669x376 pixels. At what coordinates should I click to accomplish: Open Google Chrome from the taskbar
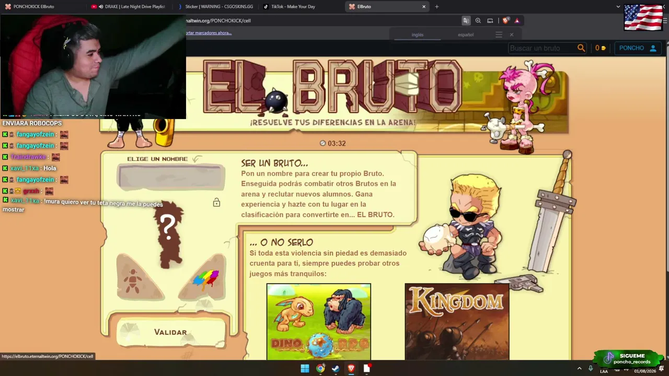(320, 368)
